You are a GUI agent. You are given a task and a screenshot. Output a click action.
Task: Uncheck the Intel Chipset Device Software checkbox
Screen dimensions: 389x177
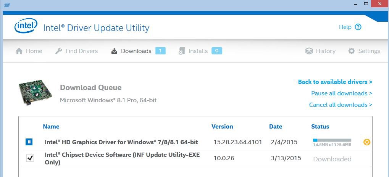pyautogui.click(x=30, y=158)
